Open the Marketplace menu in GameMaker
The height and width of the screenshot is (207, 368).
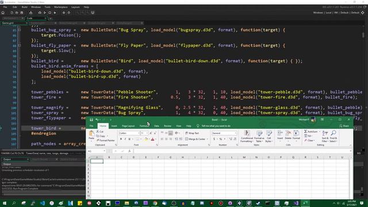click(61, 7)
